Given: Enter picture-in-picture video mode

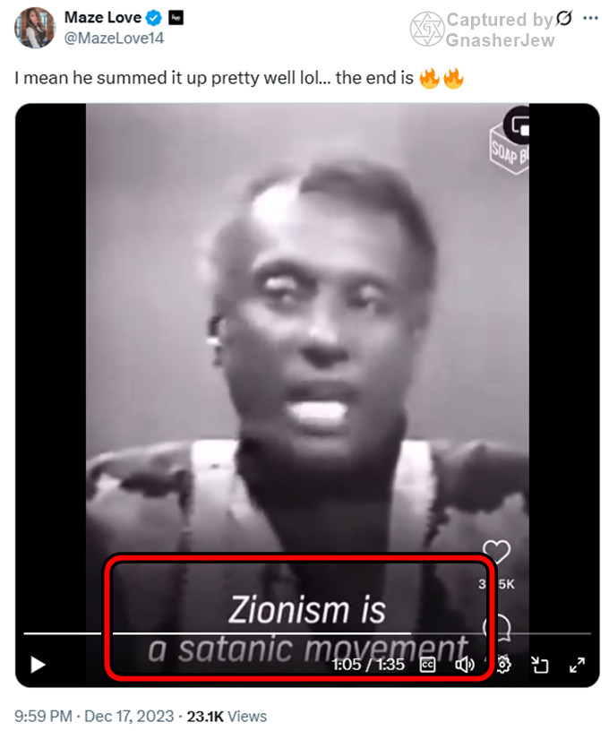Looking at the screenshot, I should [x=540, y=665].
